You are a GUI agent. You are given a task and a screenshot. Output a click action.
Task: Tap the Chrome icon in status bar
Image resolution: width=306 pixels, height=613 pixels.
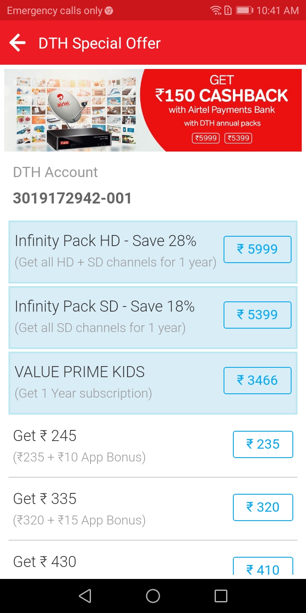pos(109,11)
